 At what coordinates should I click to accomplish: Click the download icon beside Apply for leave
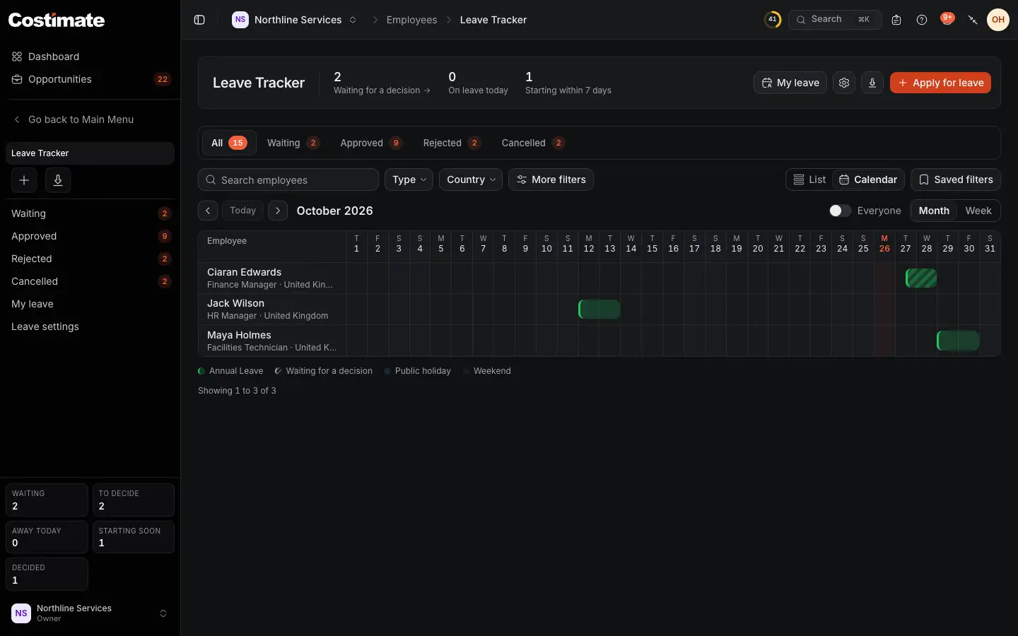(x=872, y=83)
